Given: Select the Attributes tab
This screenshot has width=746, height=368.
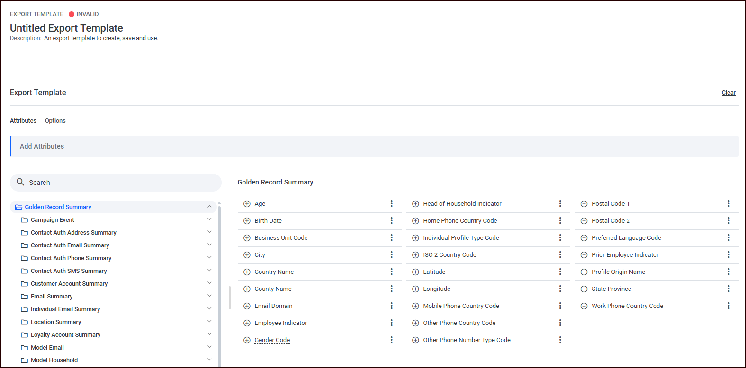Looking at the screenshot, I should coord(23,121).
